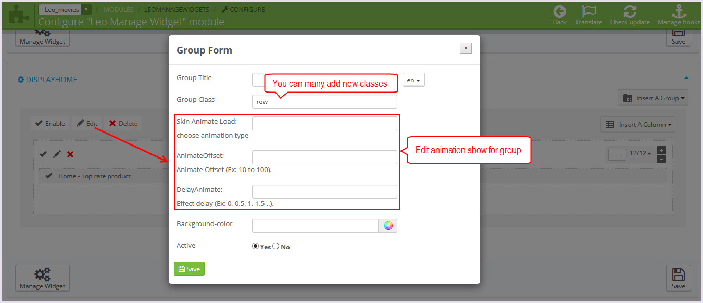Click the Group Class input field
Viewport: 703px width, 303px height.
point(324,101)
